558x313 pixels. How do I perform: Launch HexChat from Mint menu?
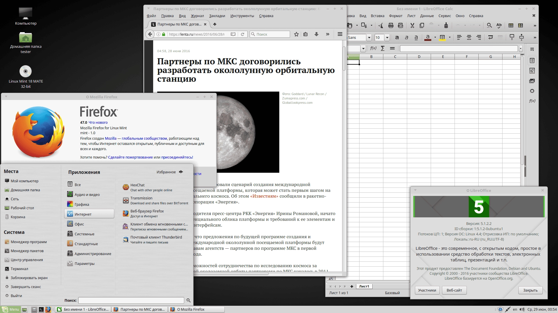coord(155,188)
